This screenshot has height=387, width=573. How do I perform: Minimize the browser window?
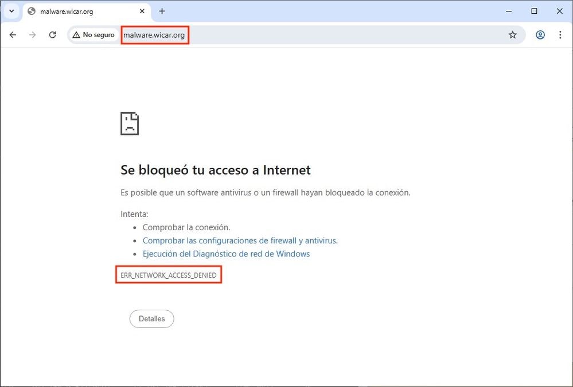pos(508,11)
